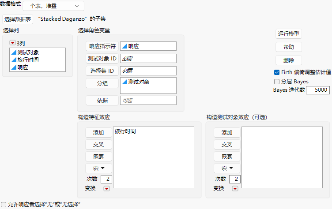Viewport: 332px width, 209px height.
Task: Click the 次数 field under 构造特征效应
Action: pos(106,179)
